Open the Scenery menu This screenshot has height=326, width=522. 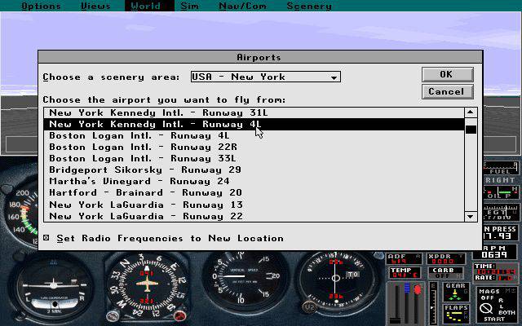coord(309,6)
